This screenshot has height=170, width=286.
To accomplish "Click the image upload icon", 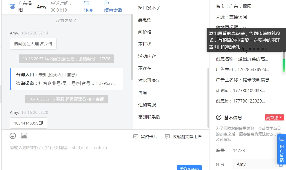I will pos(24,136).
